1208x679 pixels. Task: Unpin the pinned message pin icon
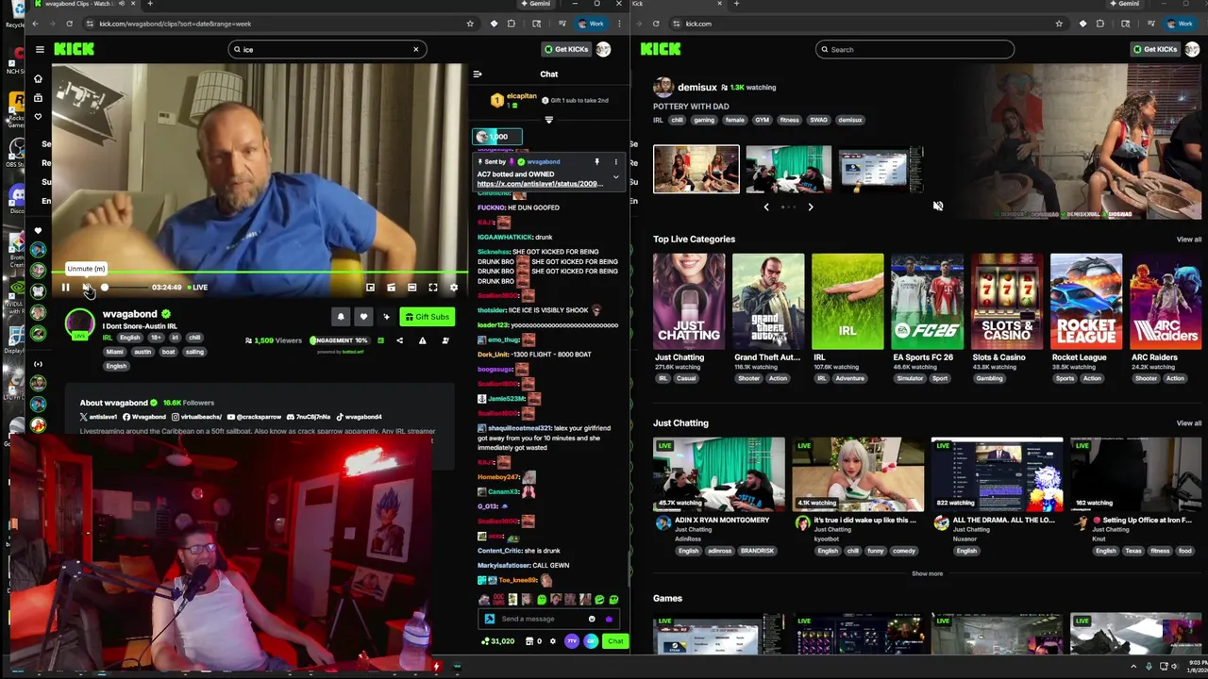(x=596, y=162)
